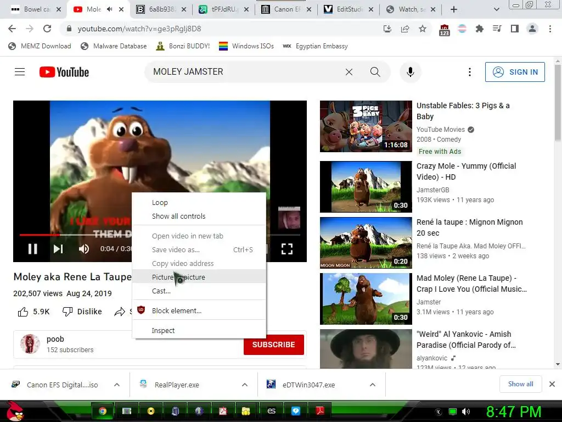Choose Cast... from context menu
This screenshot has height=422, width=562.
click(199, 291)
